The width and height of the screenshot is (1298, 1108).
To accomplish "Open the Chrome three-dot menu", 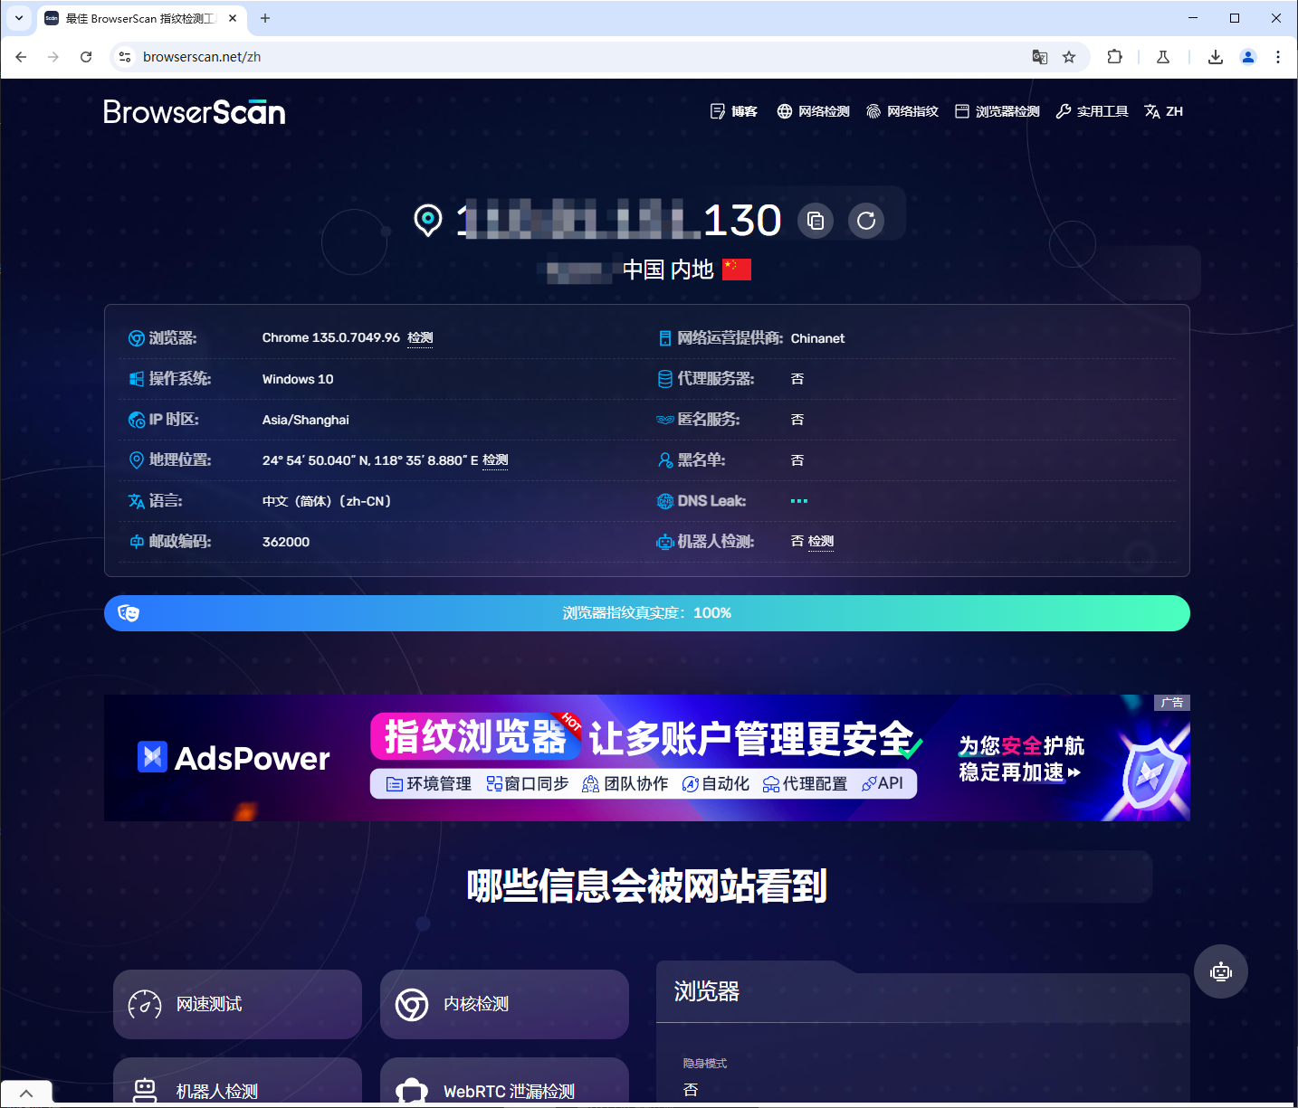I will pyautogui.click(x=1278, y=57).
